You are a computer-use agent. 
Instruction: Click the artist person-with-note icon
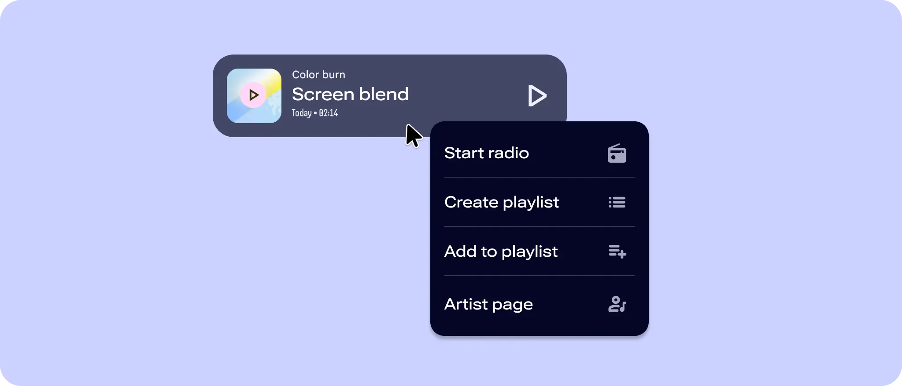617,304
